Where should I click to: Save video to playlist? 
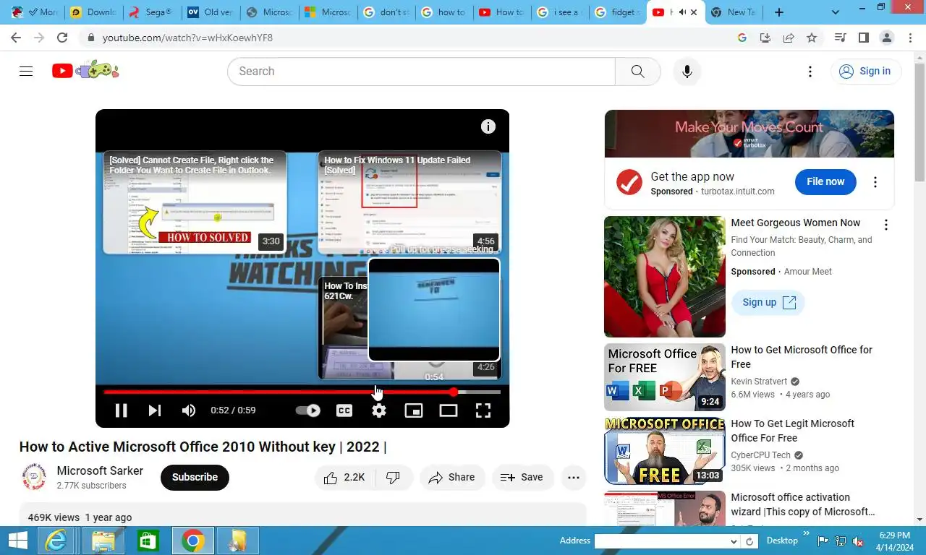coord(523,477)
